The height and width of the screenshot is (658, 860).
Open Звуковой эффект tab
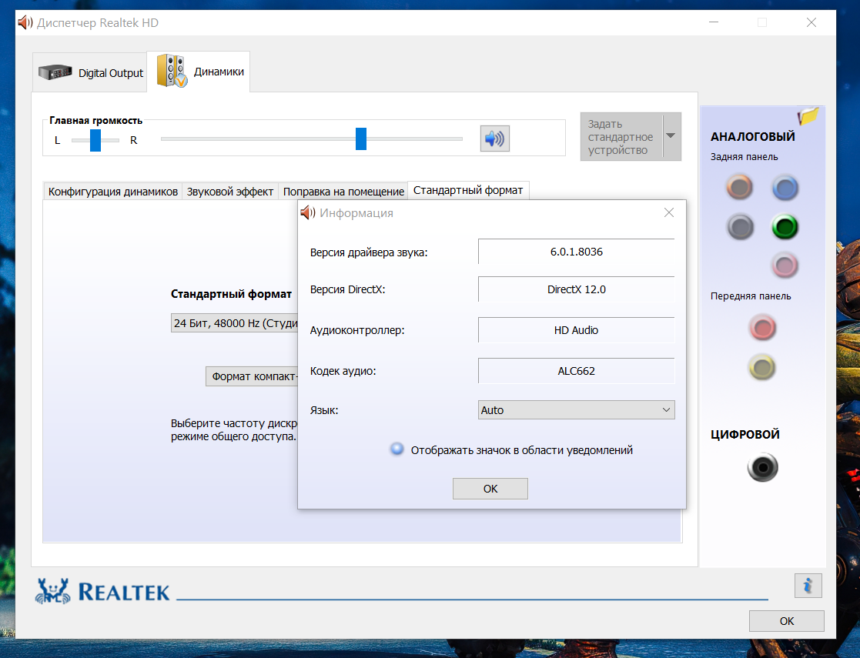(x=229, y=192)
